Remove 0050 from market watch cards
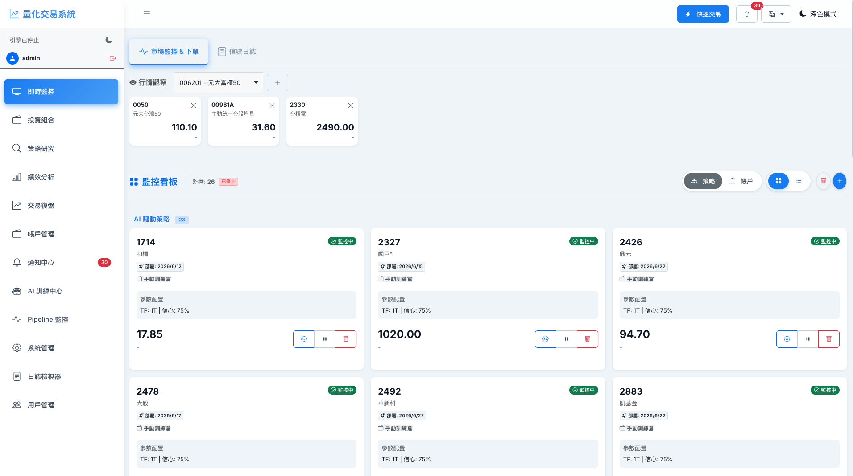853x476 pixels. 194,106
